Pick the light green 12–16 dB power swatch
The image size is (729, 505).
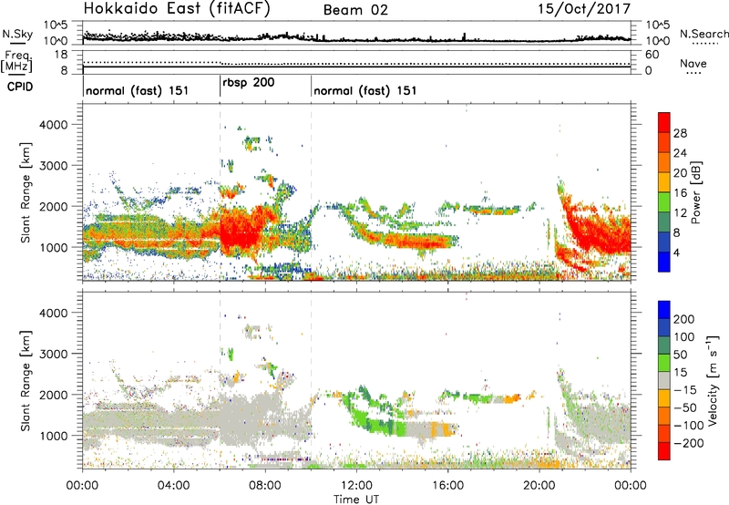coord(664,202)
